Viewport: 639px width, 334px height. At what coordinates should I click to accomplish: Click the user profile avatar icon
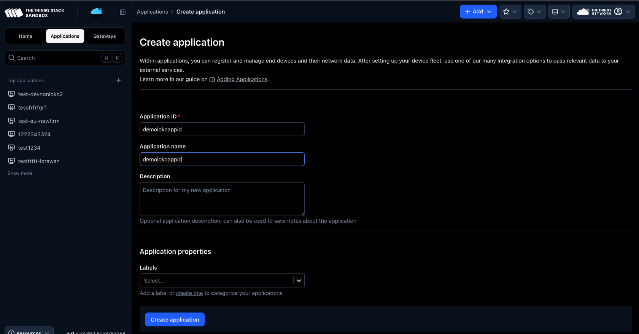pyautogui.click(x=618, y=11)
